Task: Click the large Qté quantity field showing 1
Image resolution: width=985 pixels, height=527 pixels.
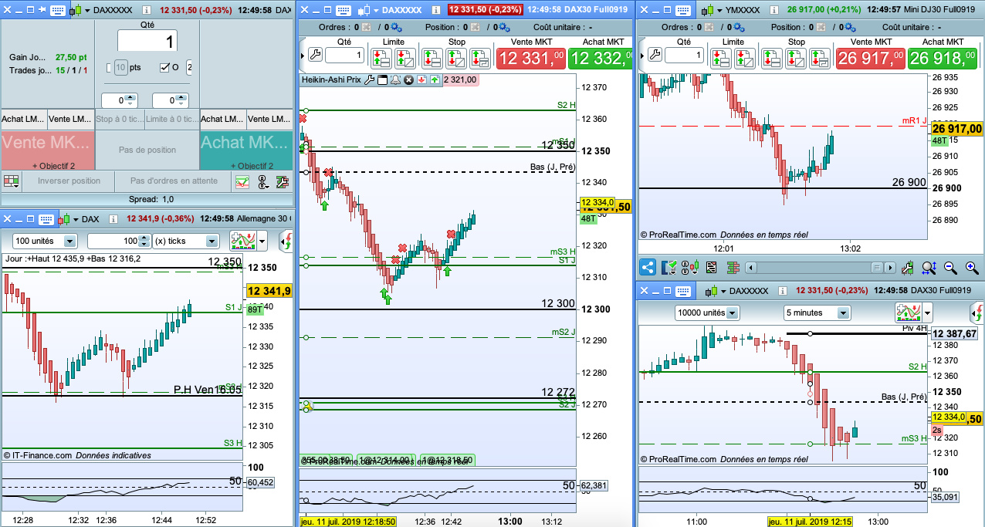Action: [147, 41]
